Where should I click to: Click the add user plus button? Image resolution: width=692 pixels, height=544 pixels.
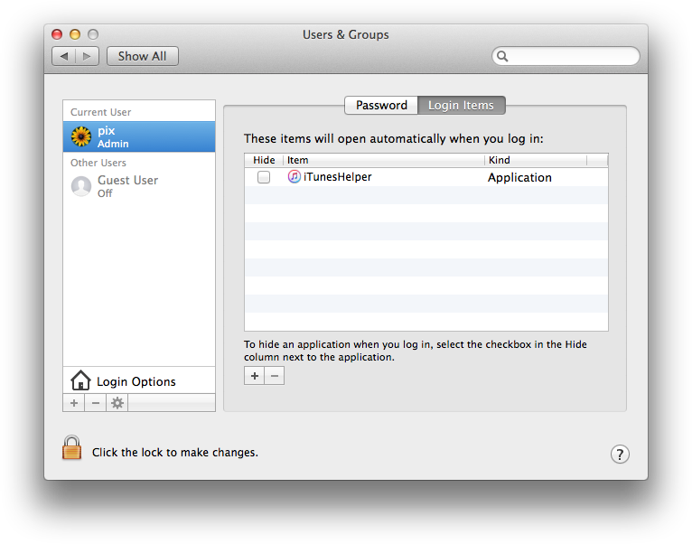coord(74,403)
